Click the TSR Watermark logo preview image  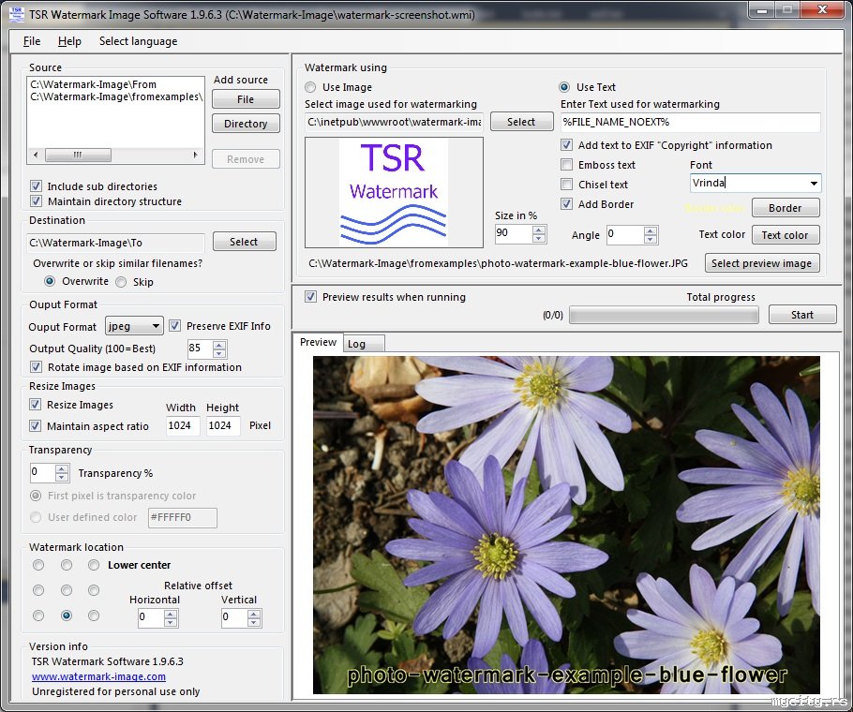pos(394,193)
